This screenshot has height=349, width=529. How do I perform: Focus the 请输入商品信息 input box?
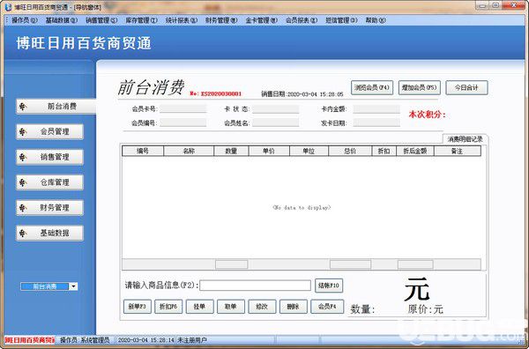click(x=255, y=286)
